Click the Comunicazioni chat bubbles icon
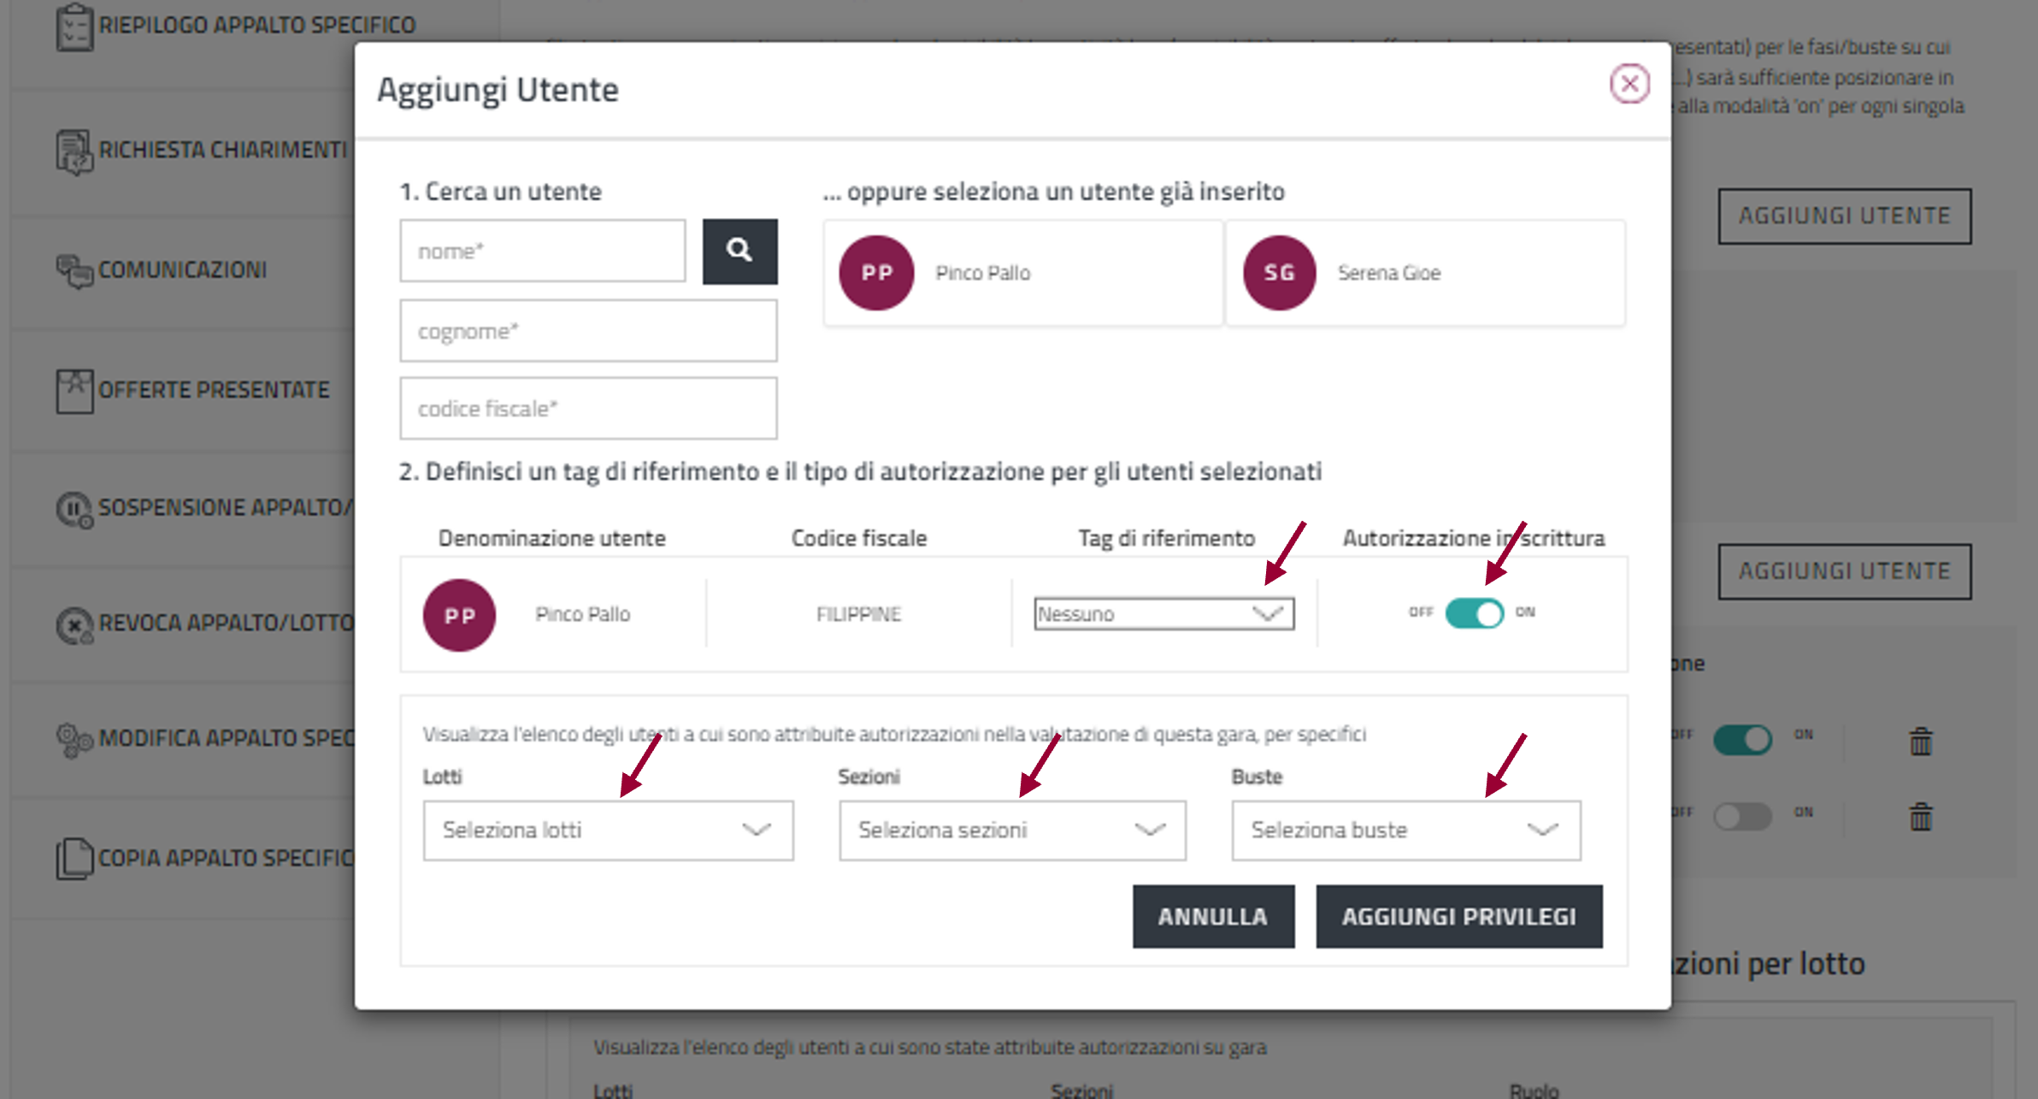Screen dimensions: 2038x1099 74,271
